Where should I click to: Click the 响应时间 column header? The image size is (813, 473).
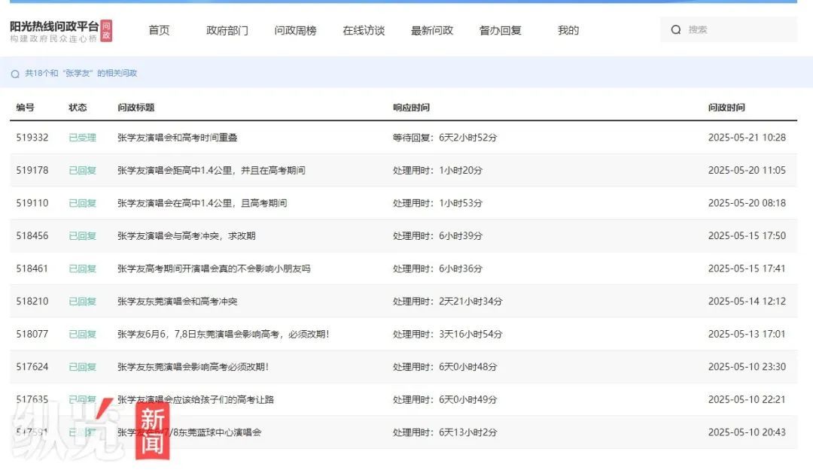tap(411, 108)
